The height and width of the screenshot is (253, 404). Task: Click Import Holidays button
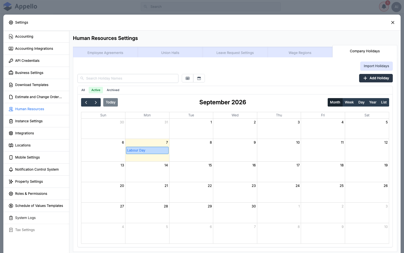point(376,66)
